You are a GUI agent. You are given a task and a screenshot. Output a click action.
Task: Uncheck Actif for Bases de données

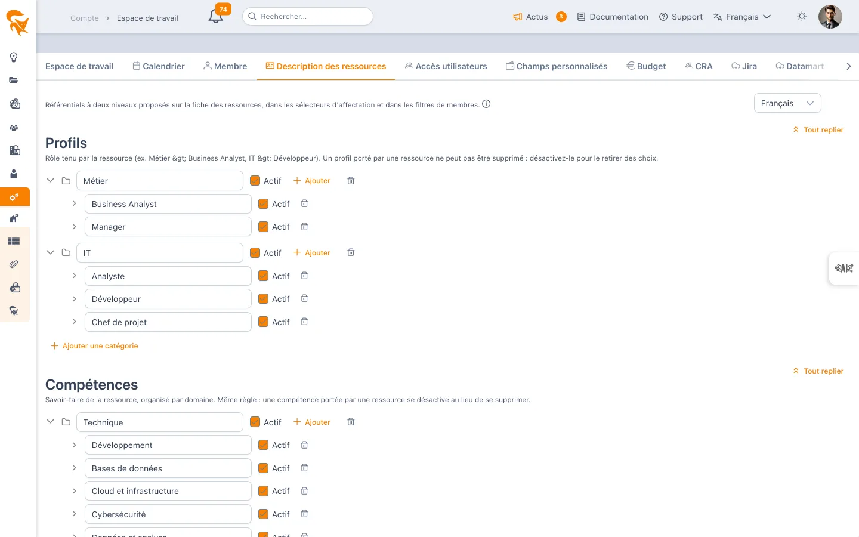click(x=263, y=468)
